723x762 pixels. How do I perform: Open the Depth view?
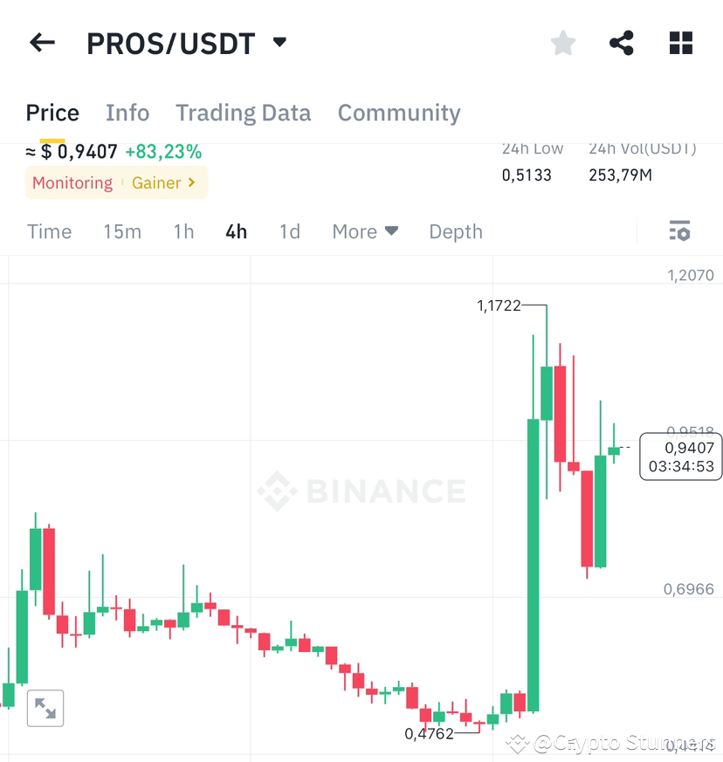(x=455, y=231)
